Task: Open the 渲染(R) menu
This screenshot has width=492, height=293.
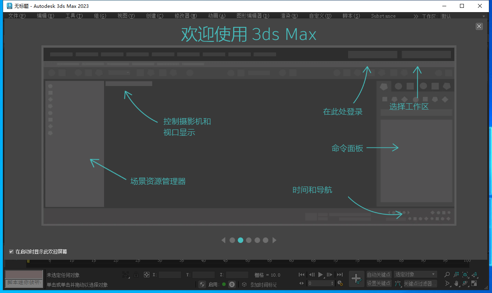Action: [x=289, y=16]
